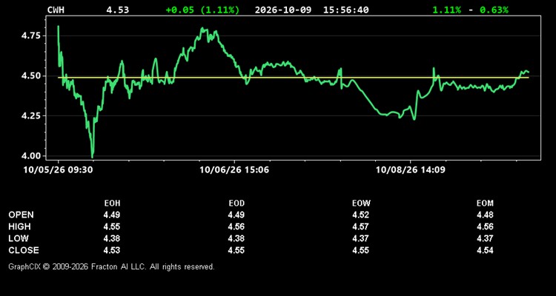Click the EOD CLOSE cell 4.55

[236, 250]
